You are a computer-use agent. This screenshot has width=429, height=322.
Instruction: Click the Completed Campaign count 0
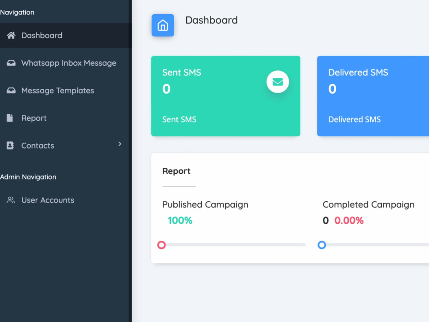[x=326, y=220]
